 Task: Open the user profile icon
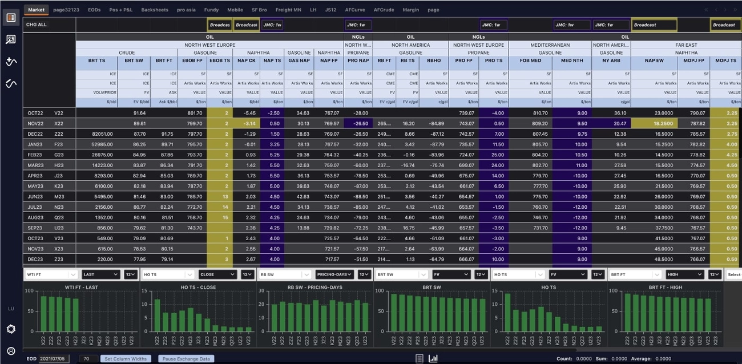pyautogui.click(x=11, y=351)
